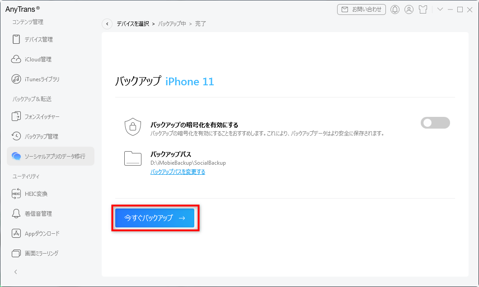Change backup path via バックアップパスを変更する link
The height and width of the screenshot is (287, 479).
(x=178, y=171)
